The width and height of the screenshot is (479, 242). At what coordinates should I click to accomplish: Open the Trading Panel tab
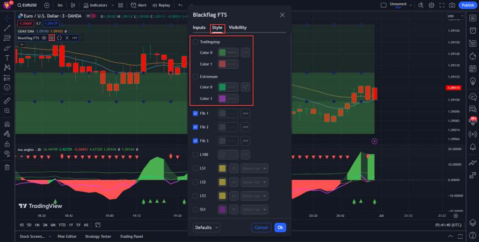click(131, 236)
